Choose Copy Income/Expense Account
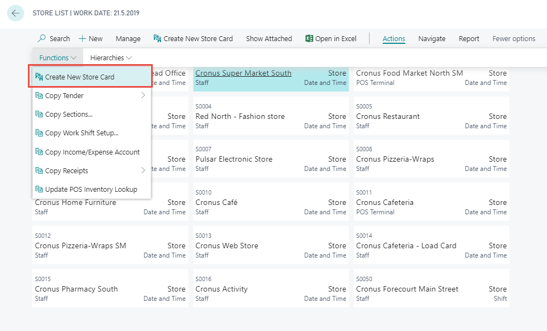The height and width of the screenshot is (331, 547). coord(92,152)
